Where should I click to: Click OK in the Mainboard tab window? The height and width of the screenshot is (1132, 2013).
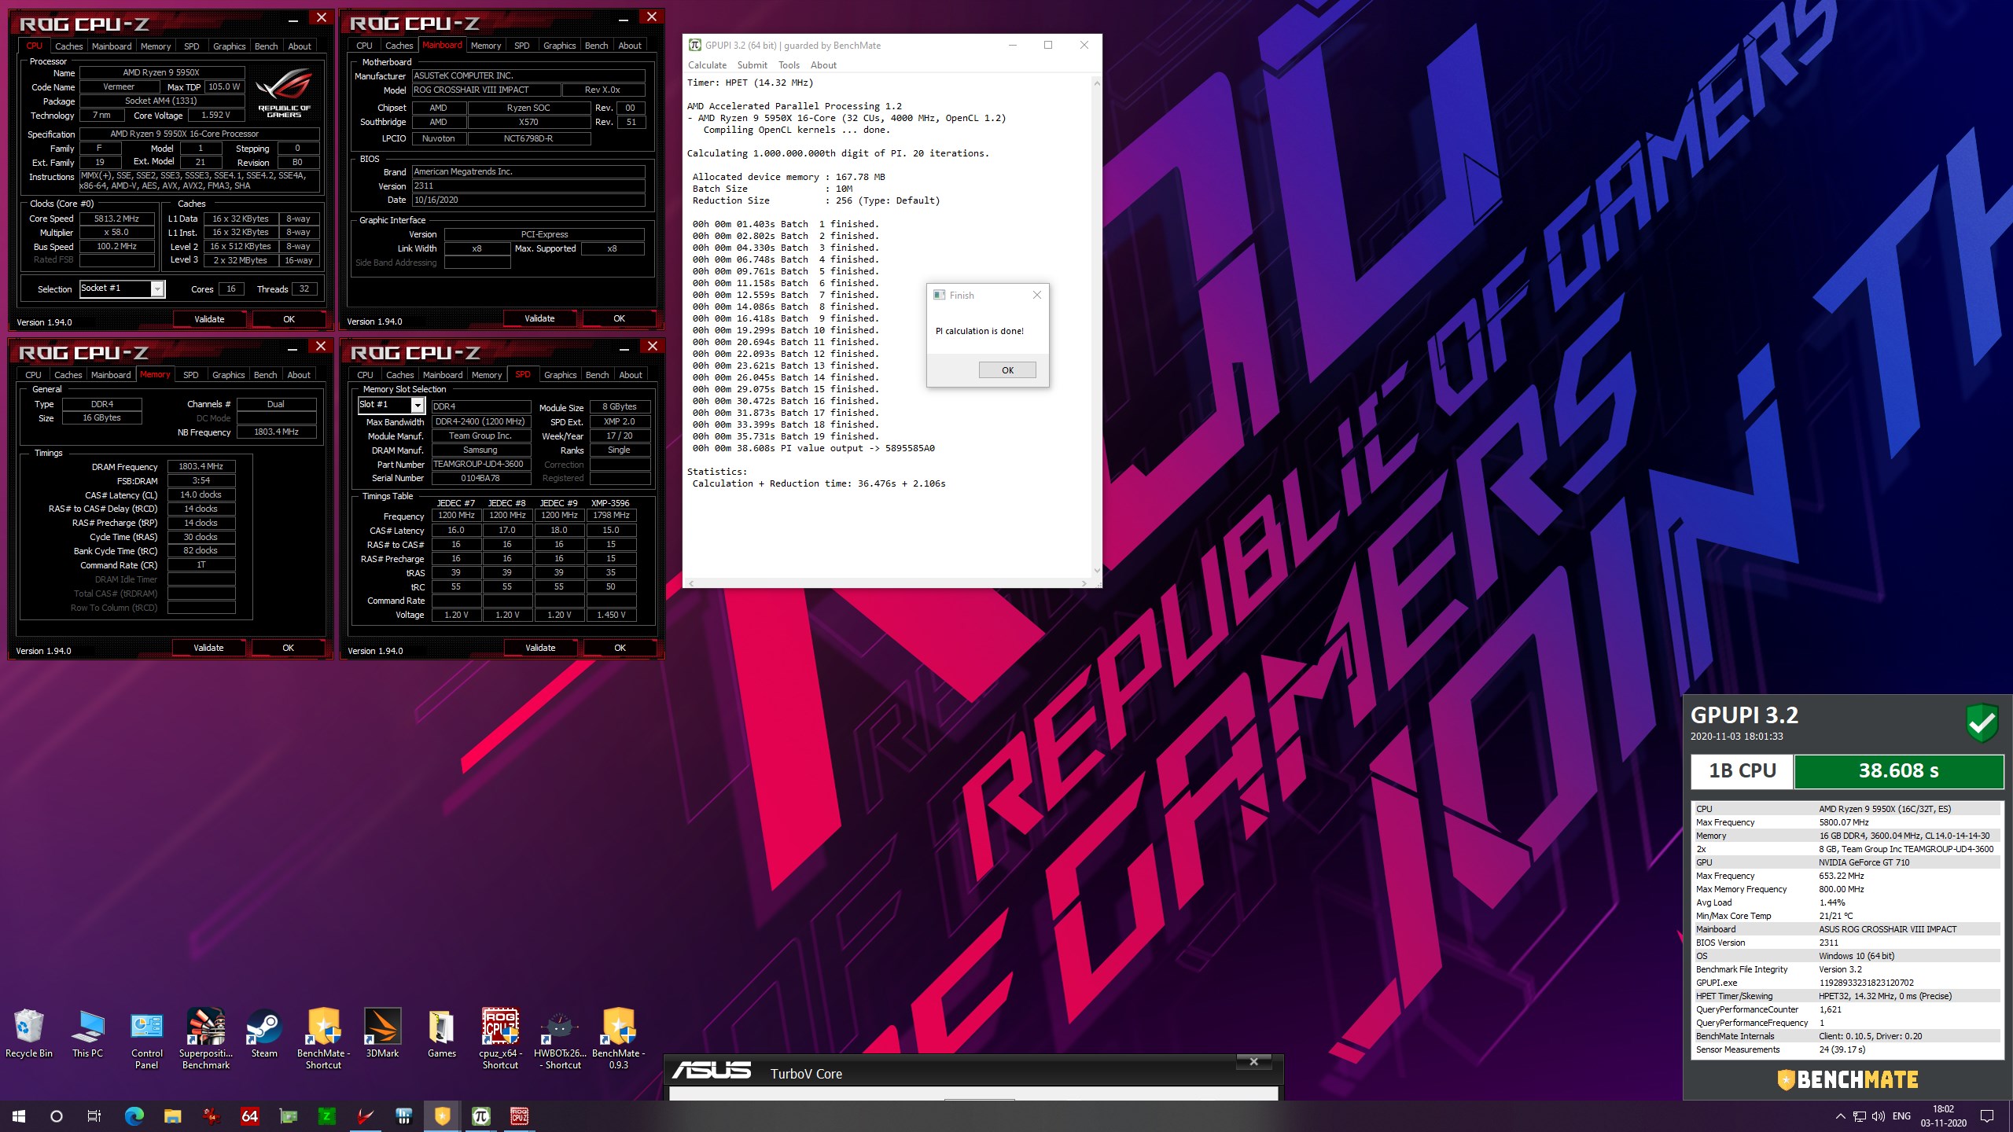pos(619,318)
